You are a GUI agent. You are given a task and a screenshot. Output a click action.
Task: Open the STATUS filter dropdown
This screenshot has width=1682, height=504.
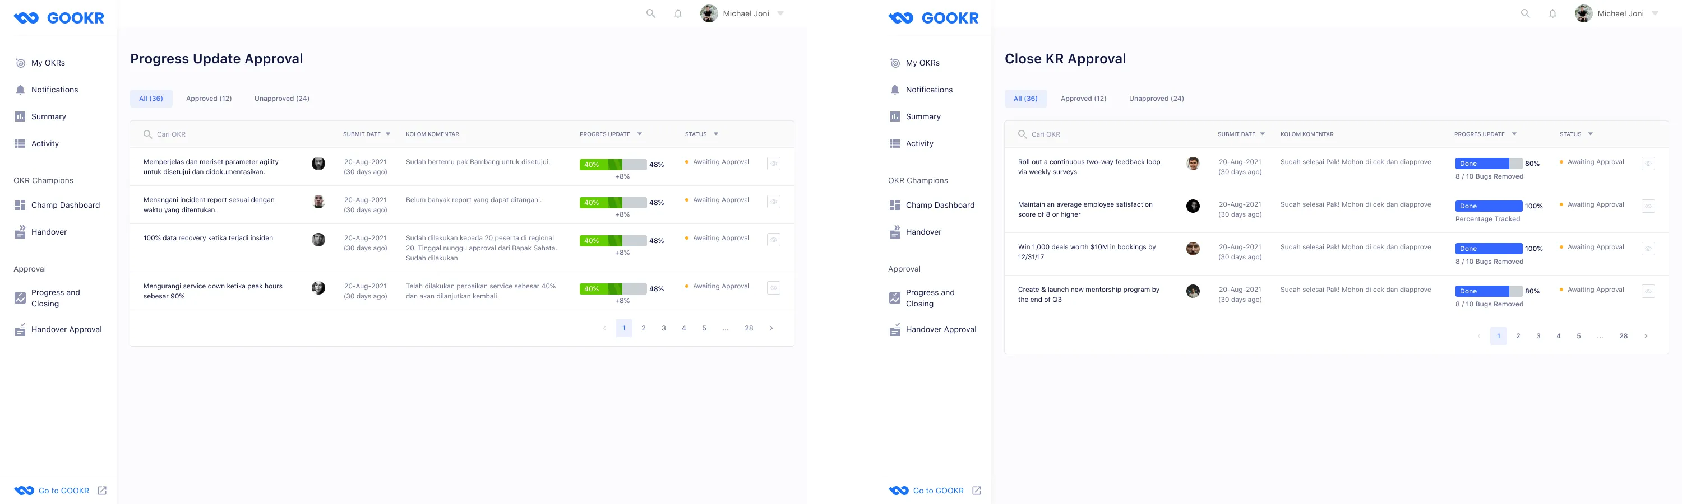click(x=715, y=134)
